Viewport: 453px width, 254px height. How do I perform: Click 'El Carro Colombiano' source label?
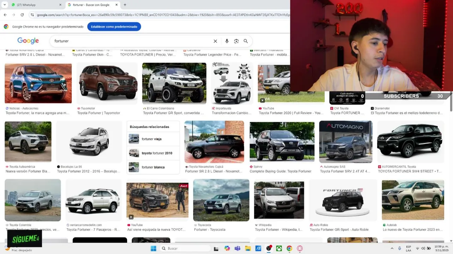coord(160,108)
